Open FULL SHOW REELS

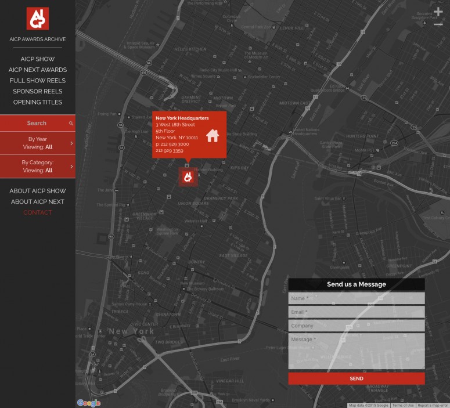38,81
